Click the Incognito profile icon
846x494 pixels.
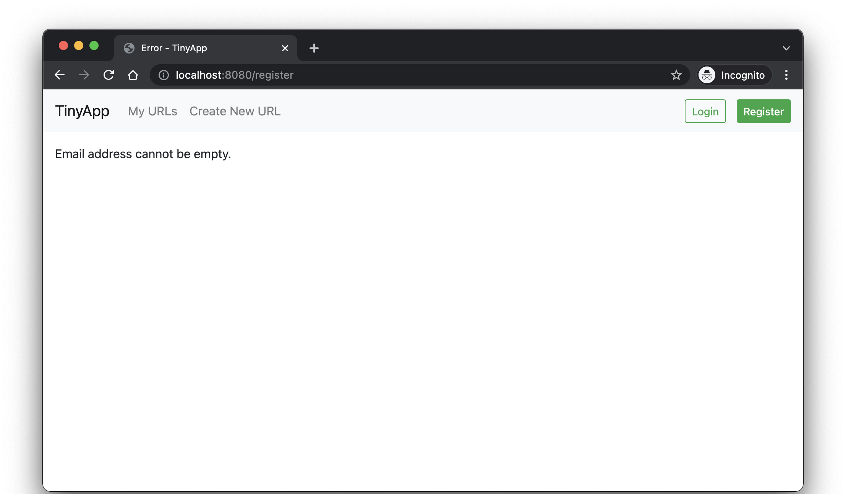pyautogui.click(x=707, y=75)
